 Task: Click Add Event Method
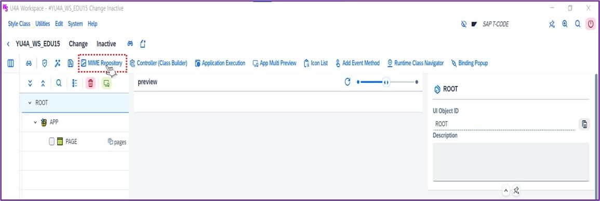pyautogui.click(x=357, y=63)
